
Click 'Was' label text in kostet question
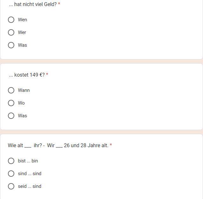23,116
